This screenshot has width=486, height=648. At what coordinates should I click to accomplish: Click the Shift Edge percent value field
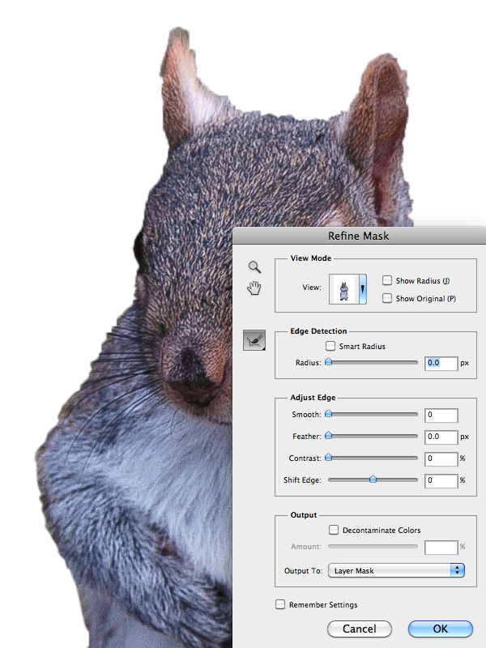(x=441, y=480)
